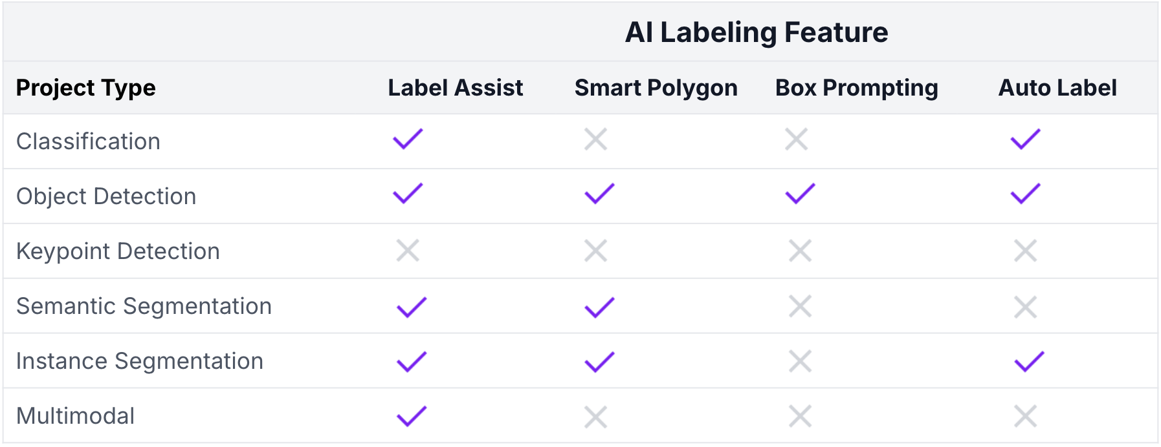
Task: Select the Label Assist column header
Action: click(x=455, y=88)
